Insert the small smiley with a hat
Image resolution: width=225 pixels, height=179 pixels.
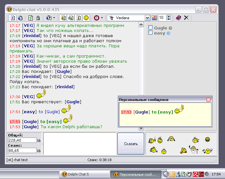coord(164,151)
